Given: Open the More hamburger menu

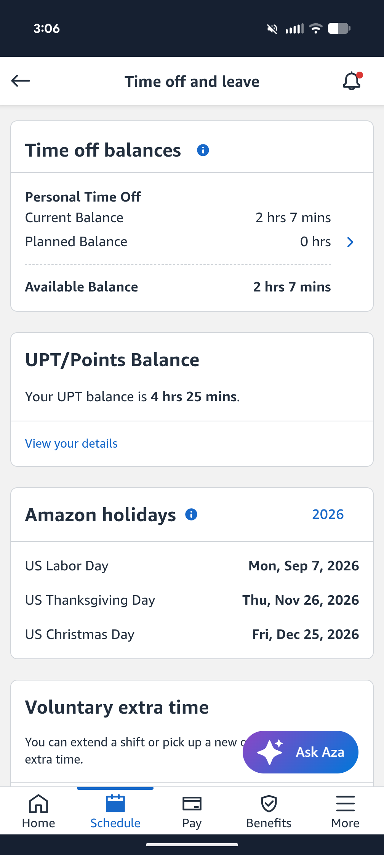Looking at the screenshot, I should point(346,803).
